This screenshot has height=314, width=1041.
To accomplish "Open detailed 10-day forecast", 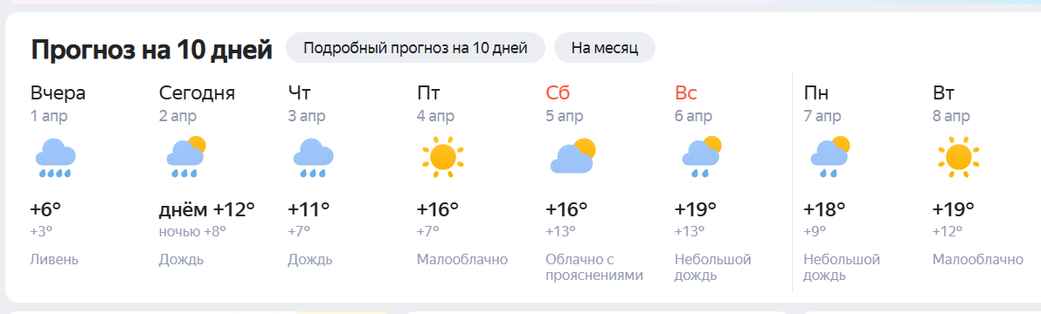I will coord(415,48).
